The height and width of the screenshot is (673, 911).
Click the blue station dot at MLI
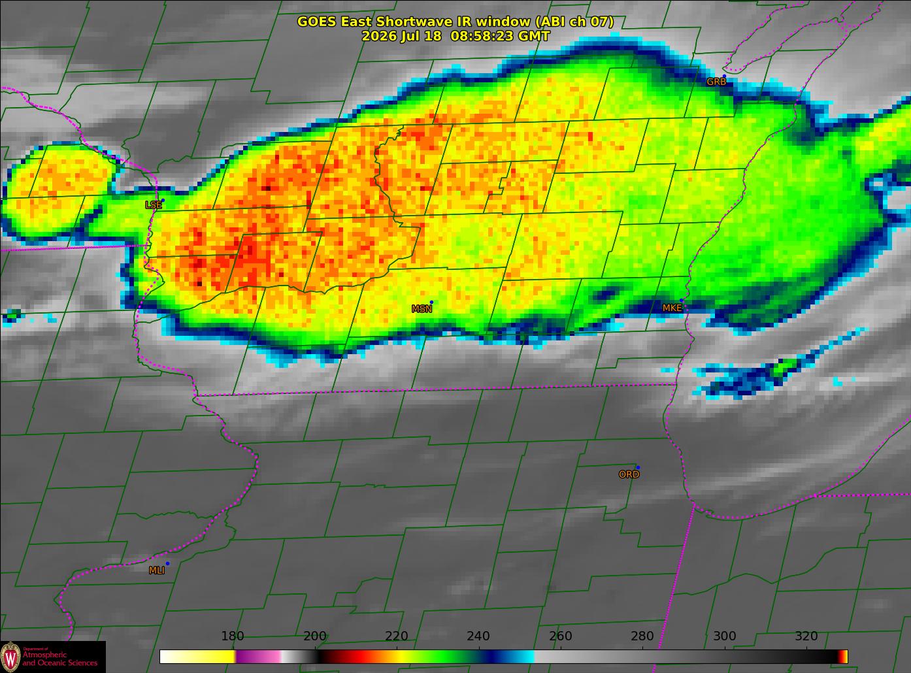click(167, 563)
